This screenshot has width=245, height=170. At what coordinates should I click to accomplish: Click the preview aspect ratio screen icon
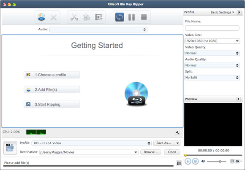(232, 161)
